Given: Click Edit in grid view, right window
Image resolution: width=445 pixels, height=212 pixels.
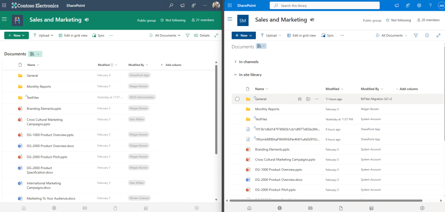Looking at the screenshot, I should pyautogui.click(x=302, y=36).
